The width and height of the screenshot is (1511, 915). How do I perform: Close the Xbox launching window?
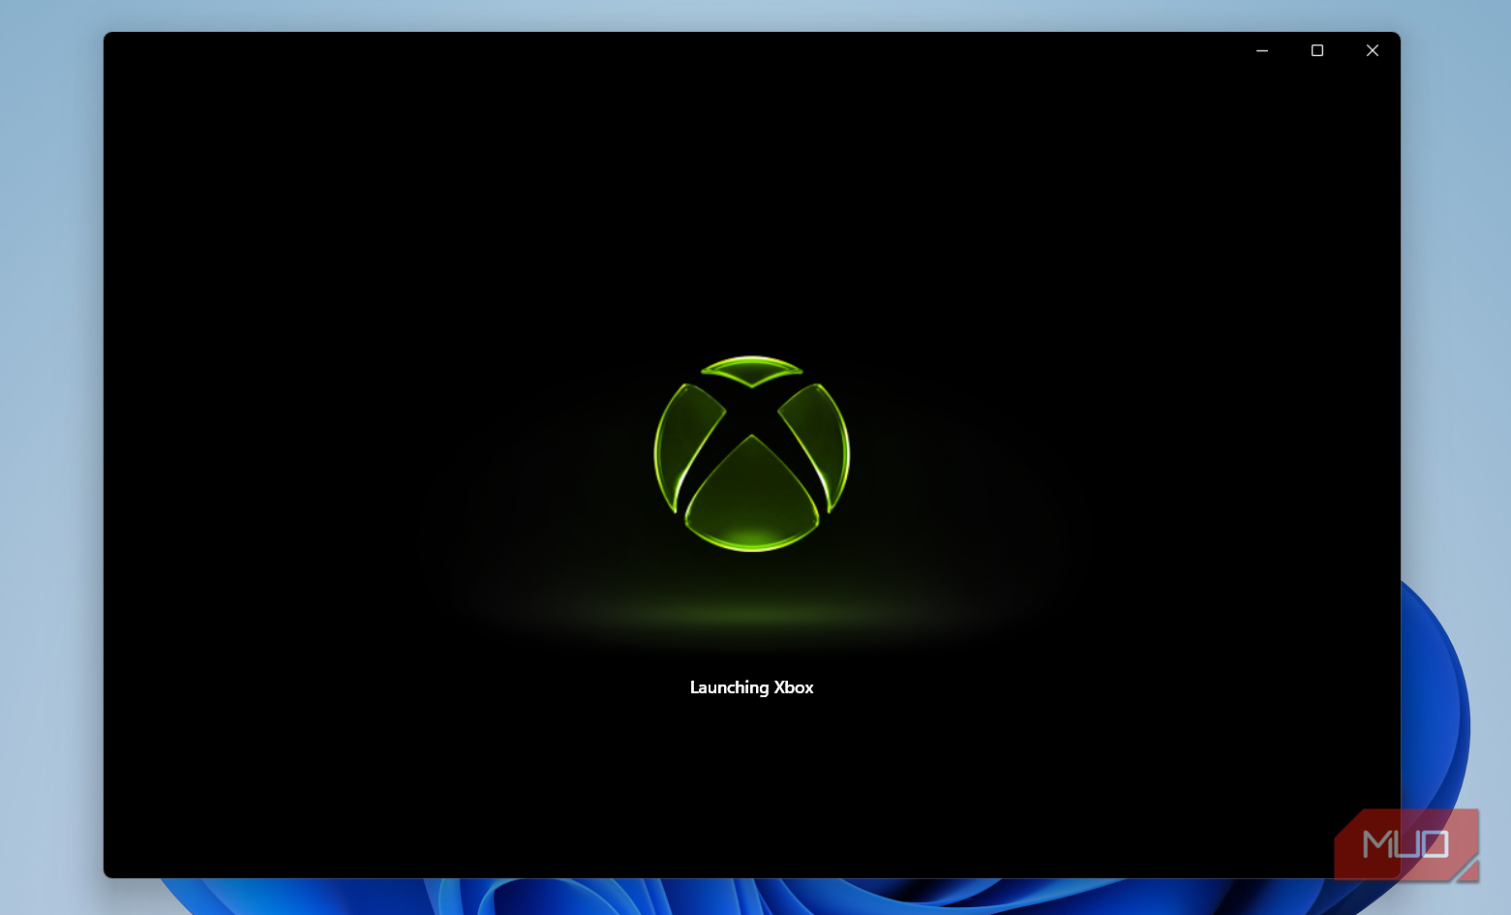tap(1373, 50)
